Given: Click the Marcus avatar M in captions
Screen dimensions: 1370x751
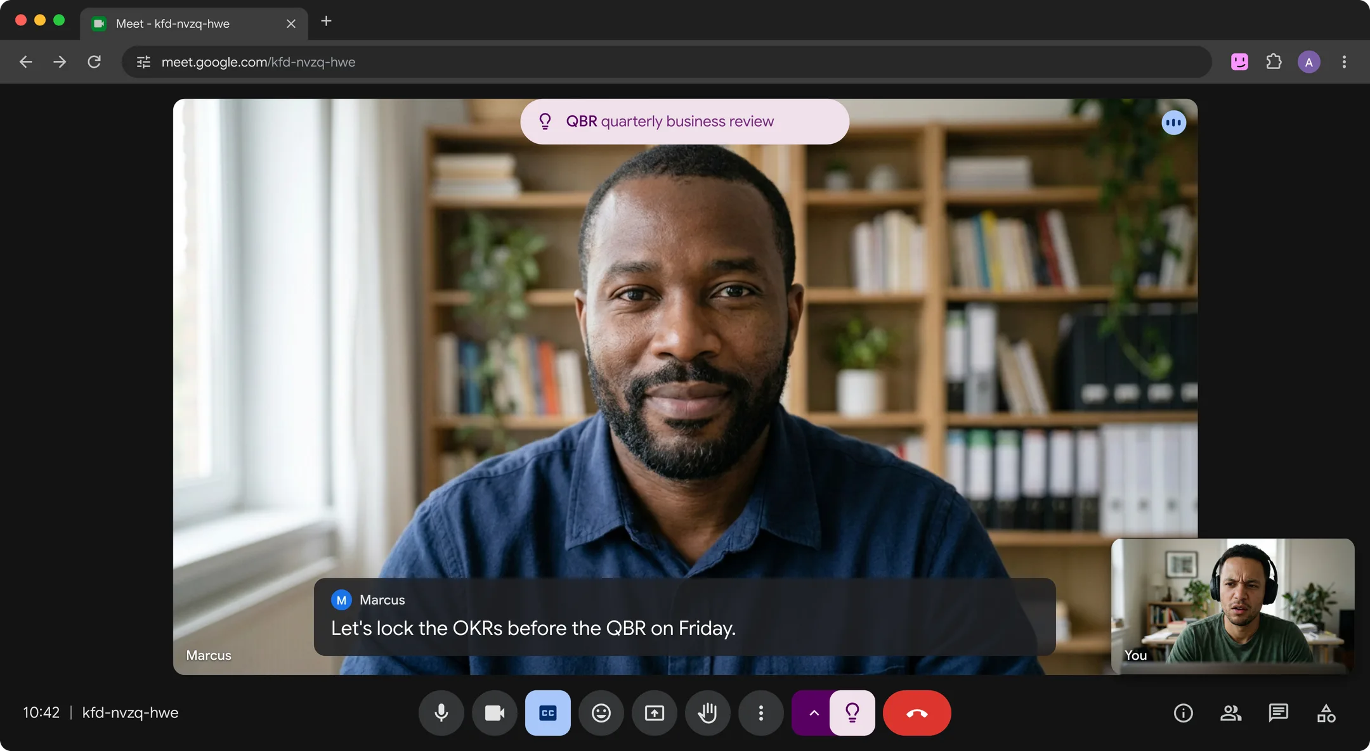Looking at the screenshot, I should (341, 600).
